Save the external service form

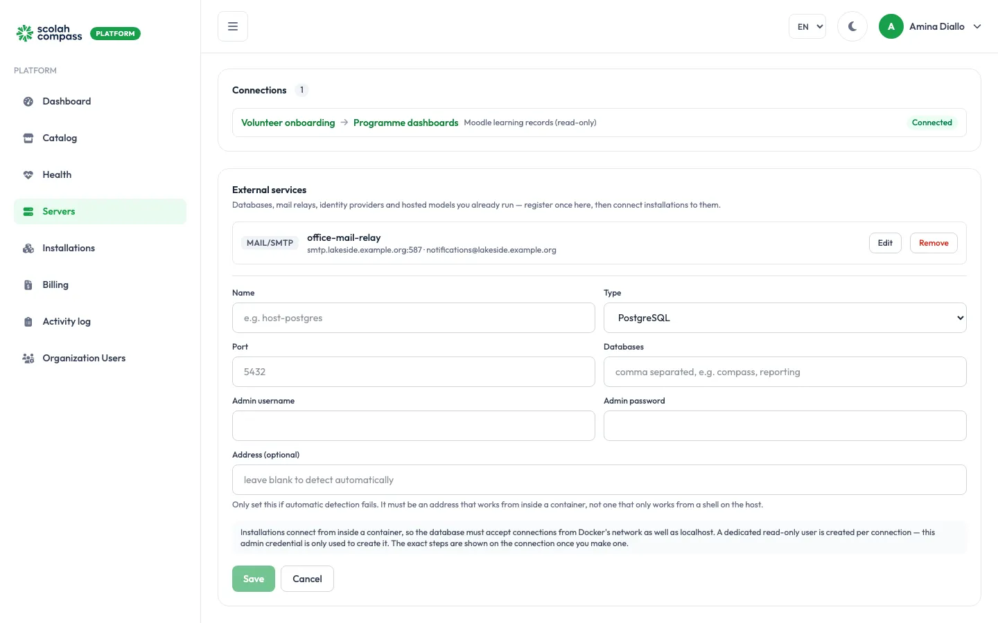pyautogui.click(x=254, y=579)
